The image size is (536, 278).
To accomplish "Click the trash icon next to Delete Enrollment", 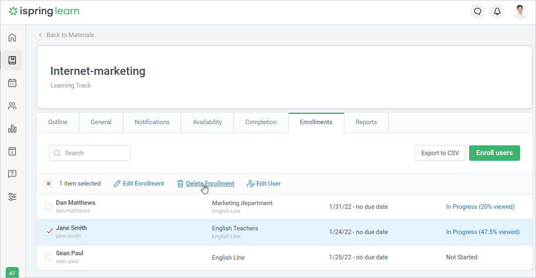I will pyautogui.click(x=180, y=184).
